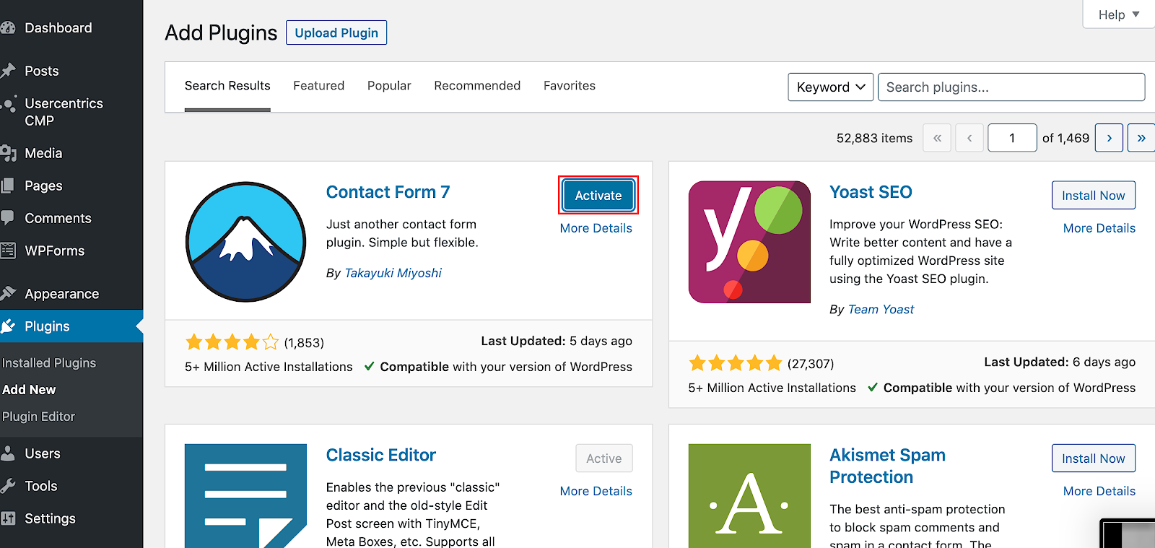Click the Posts pushpin icon
Screen dimensions: 1155x548
(x=8, y=71)
